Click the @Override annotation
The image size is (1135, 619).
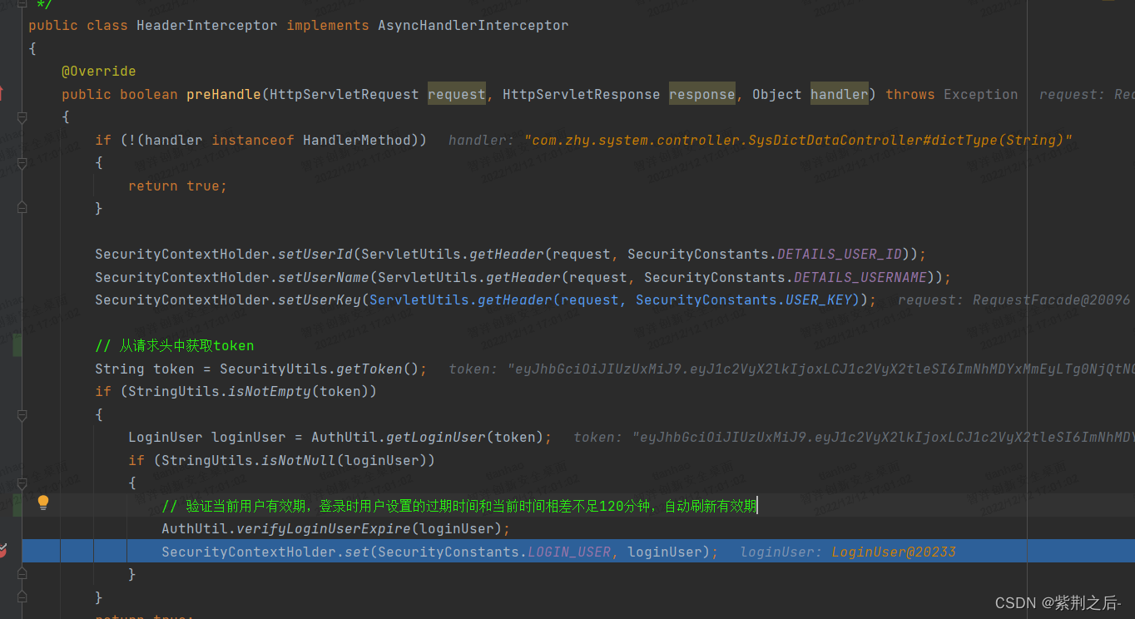tap(98, 72)
